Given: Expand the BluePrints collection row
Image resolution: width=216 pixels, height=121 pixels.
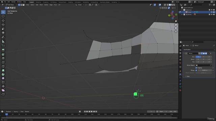Looking at the screenshot, I should (182, 14).
